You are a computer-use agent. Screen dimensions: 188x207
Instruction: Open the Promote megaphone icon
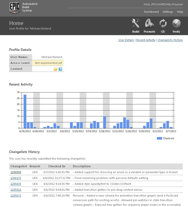click(150, 23)
